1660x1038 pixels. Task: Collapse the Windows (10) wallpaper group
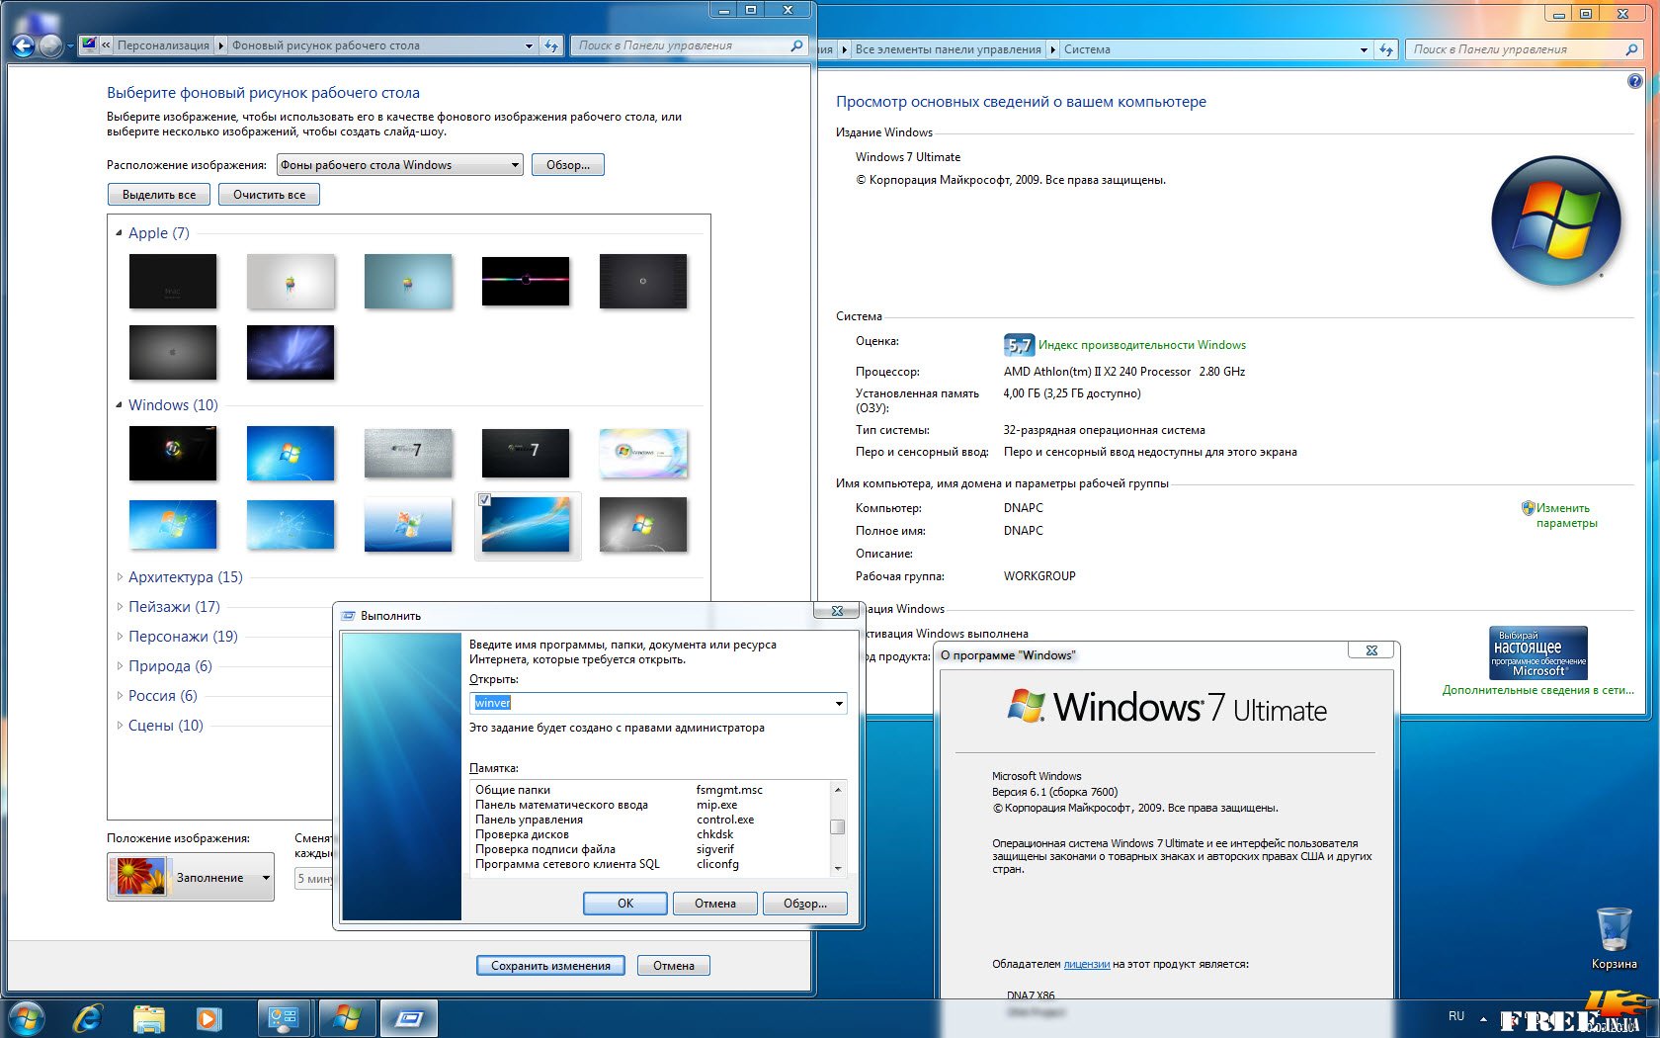click(119, 405)
